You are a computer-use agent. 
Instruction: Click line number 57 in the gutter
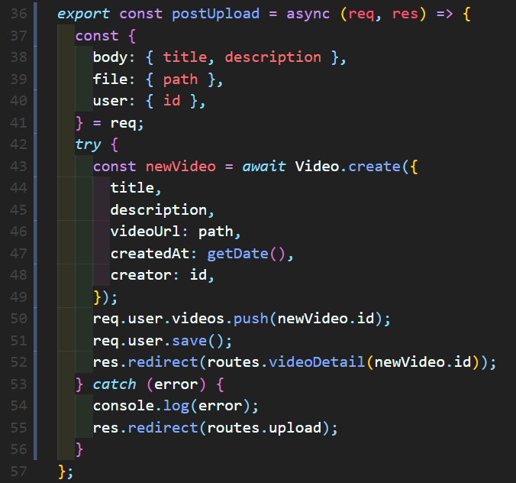click(x=18, y=472)
